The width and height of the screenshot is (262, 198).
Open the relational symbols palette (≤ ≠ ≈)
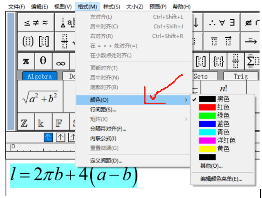[36, 22]
